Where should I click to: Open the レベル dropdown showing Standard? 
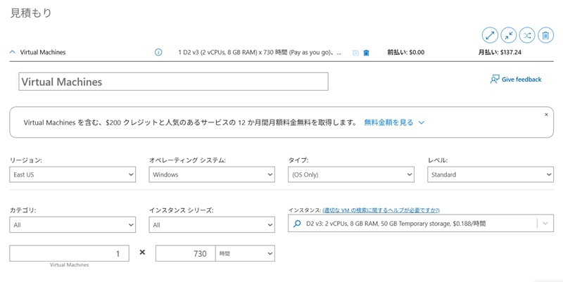pyautogui.click(x=491, y=174)
